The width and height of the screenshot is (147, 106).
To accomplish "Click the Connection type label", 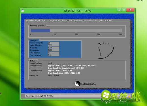I will [x=35, y=63].
